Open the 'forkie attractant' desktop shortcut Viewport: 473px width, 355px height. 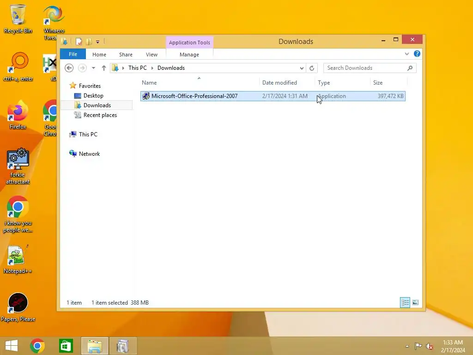18,166
